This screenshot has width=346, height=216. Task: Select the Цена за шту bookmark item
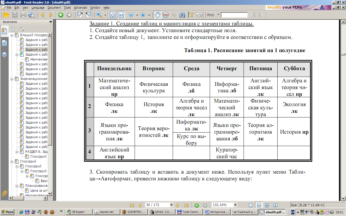[x=39, y=190]
